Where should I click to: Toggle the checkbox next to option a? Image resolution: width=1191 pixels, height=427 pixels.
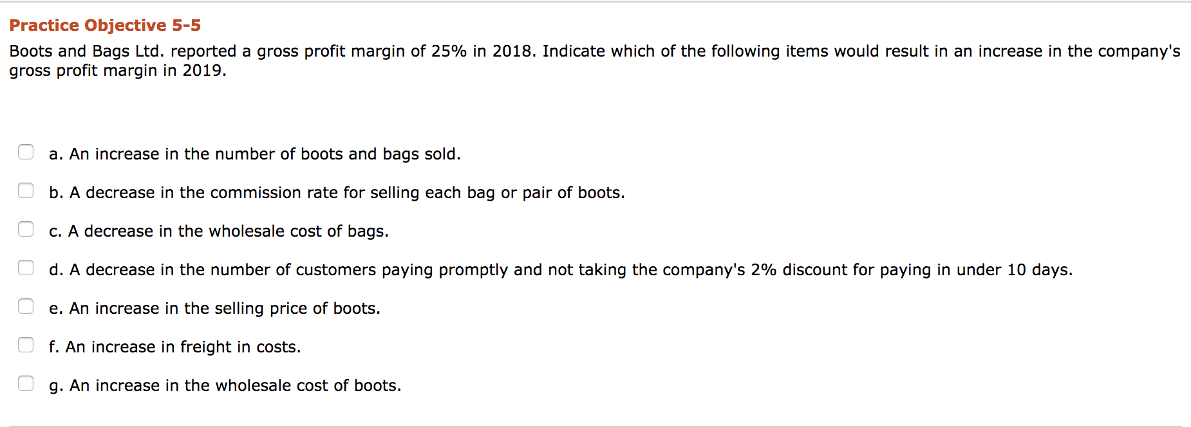26,152
